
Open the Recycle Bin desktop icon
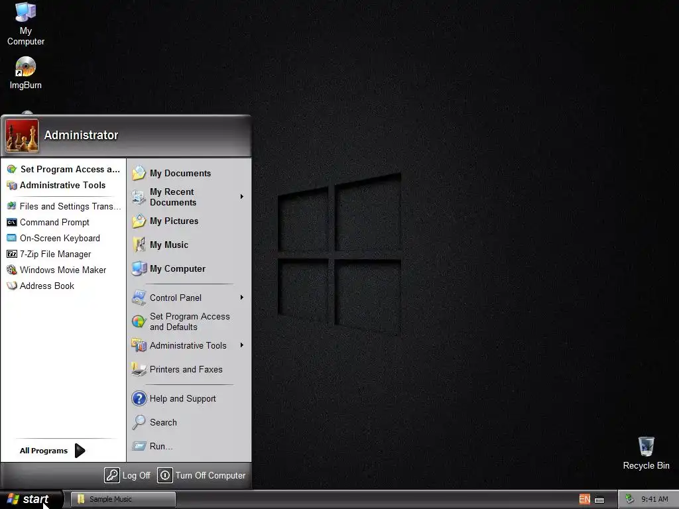click(x=646, y=446)
